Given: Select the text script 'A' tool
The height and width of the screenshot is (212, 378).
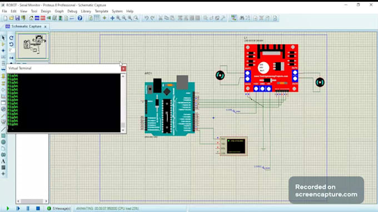Looking at the screenshot, I should coord(3,161).
